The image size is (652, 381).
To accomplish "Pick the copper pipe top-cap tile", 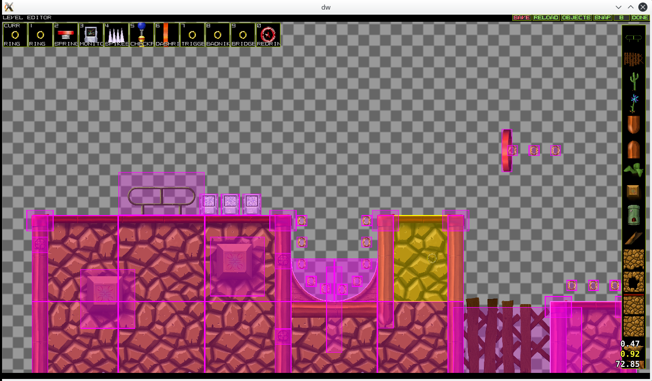I will (633, 149).
